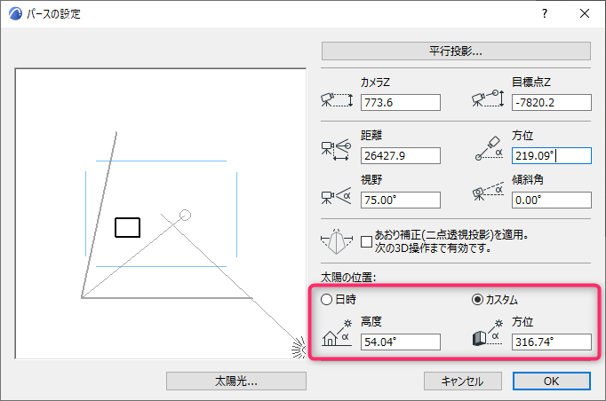This screenshot has height=401, width=606.
Task: Click the 距離 value field
Action: tap(401, 156)
